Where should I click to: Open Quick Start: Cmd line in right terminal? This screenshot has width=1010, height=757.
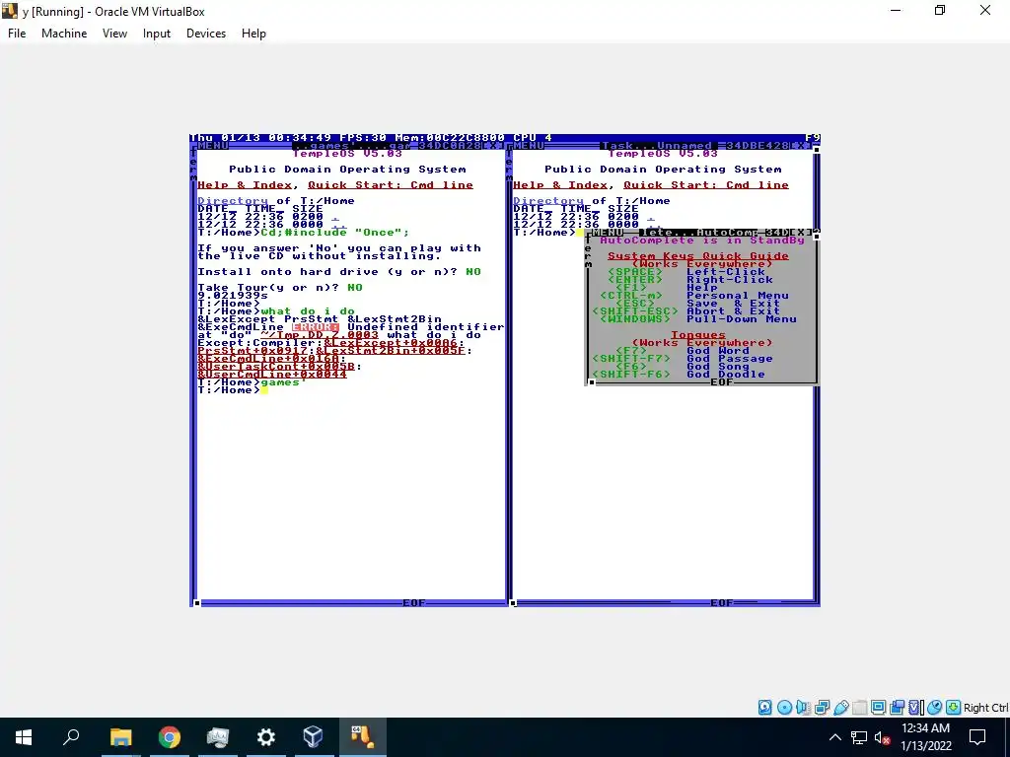click(706, 184)
